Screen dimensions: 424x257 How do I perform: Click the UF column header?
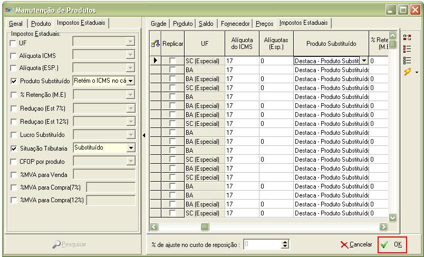tap(205, 44)
